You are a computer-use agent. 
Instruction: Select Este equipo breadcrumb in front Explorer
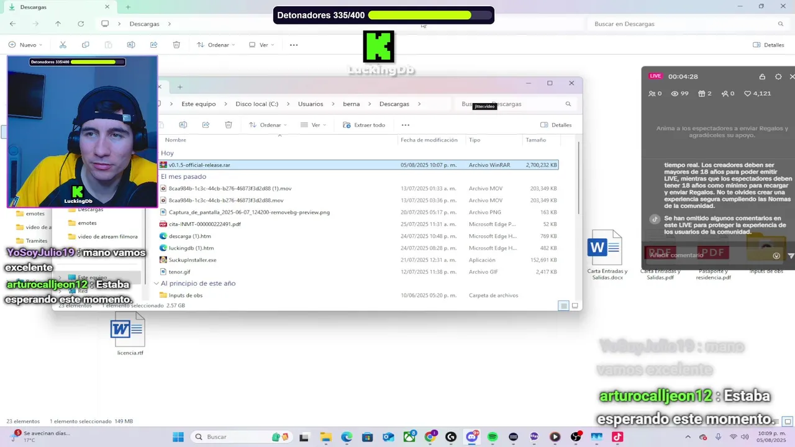199,104
